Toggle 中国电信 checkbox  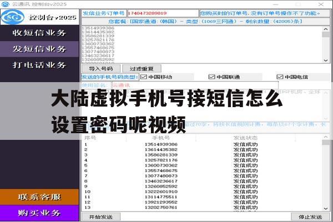[x=280, y=77]
